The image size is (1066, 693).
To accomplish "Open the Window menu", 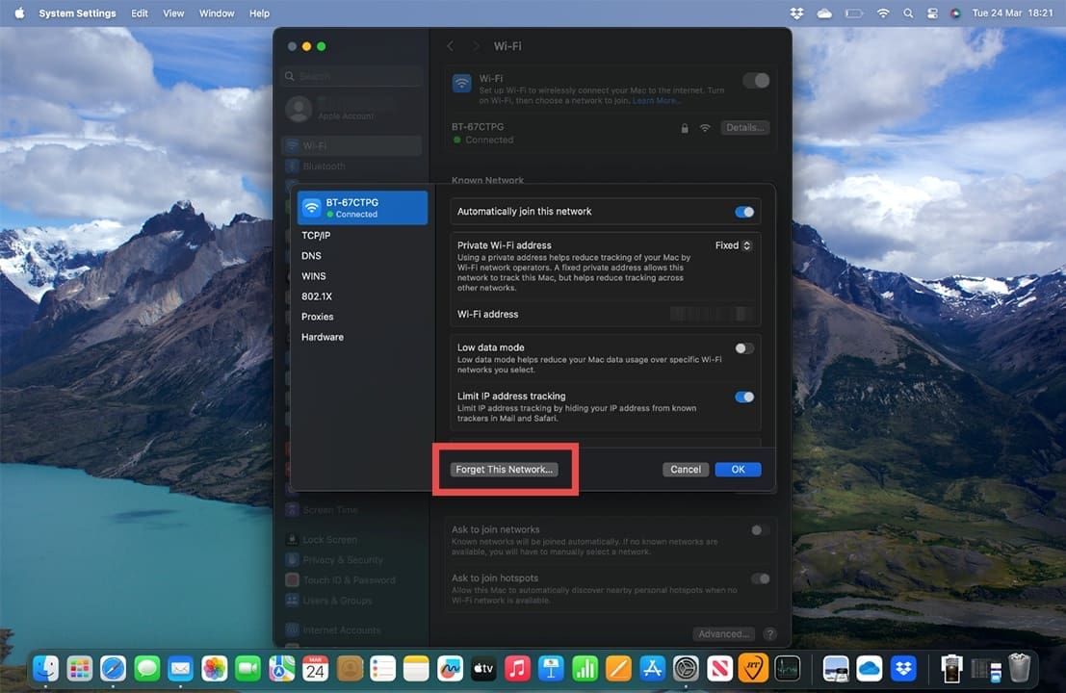I will pyautogui.click(x=217, y=13).
